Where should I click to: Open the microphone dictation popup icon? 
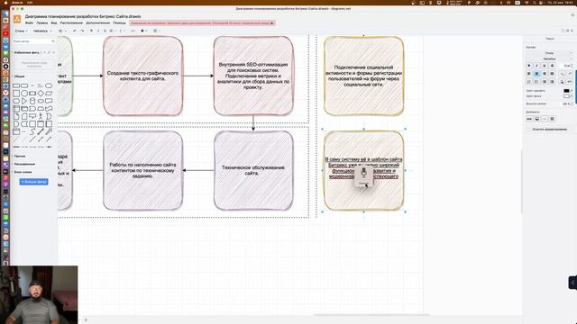[363, 173]
